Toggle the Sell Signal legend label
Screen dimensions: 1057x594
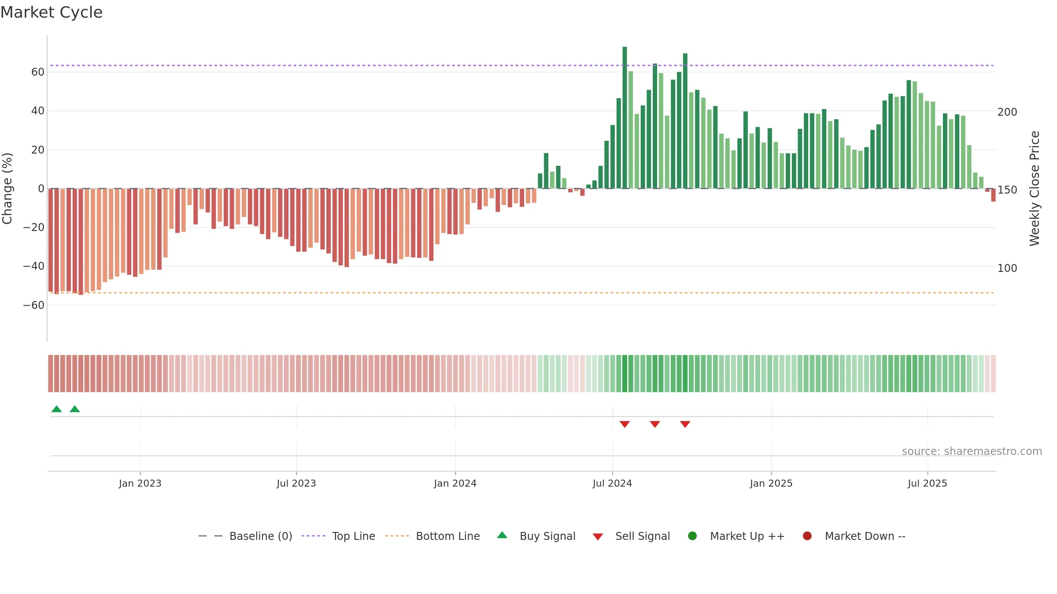(643, 536)
